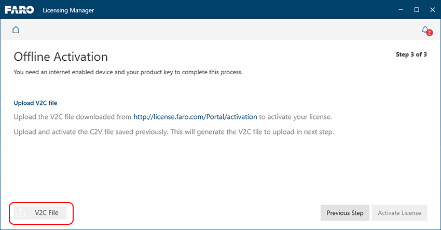Click the 'Upload the V2C file downloaded from' text

click(x=73, y=117)
